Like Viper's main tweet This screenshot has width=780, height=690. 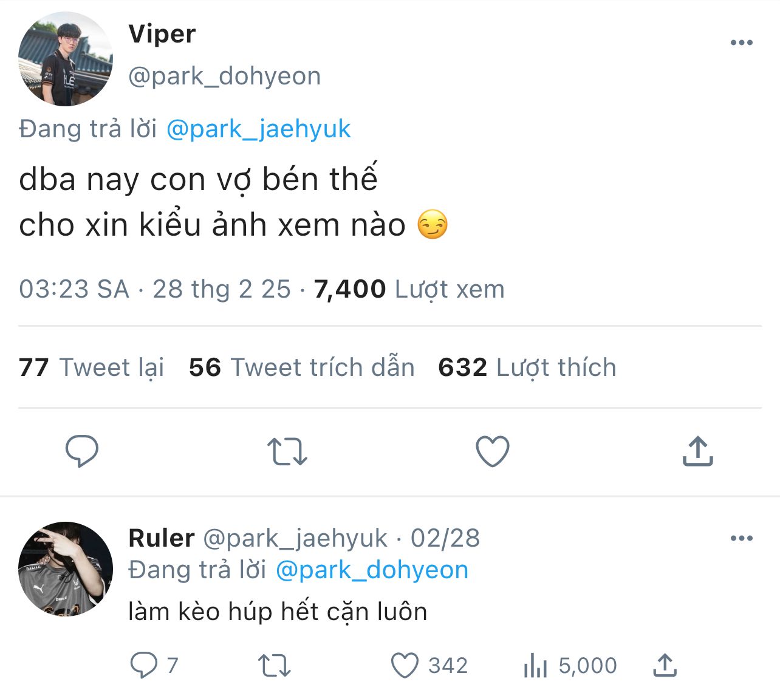point(492,451)
